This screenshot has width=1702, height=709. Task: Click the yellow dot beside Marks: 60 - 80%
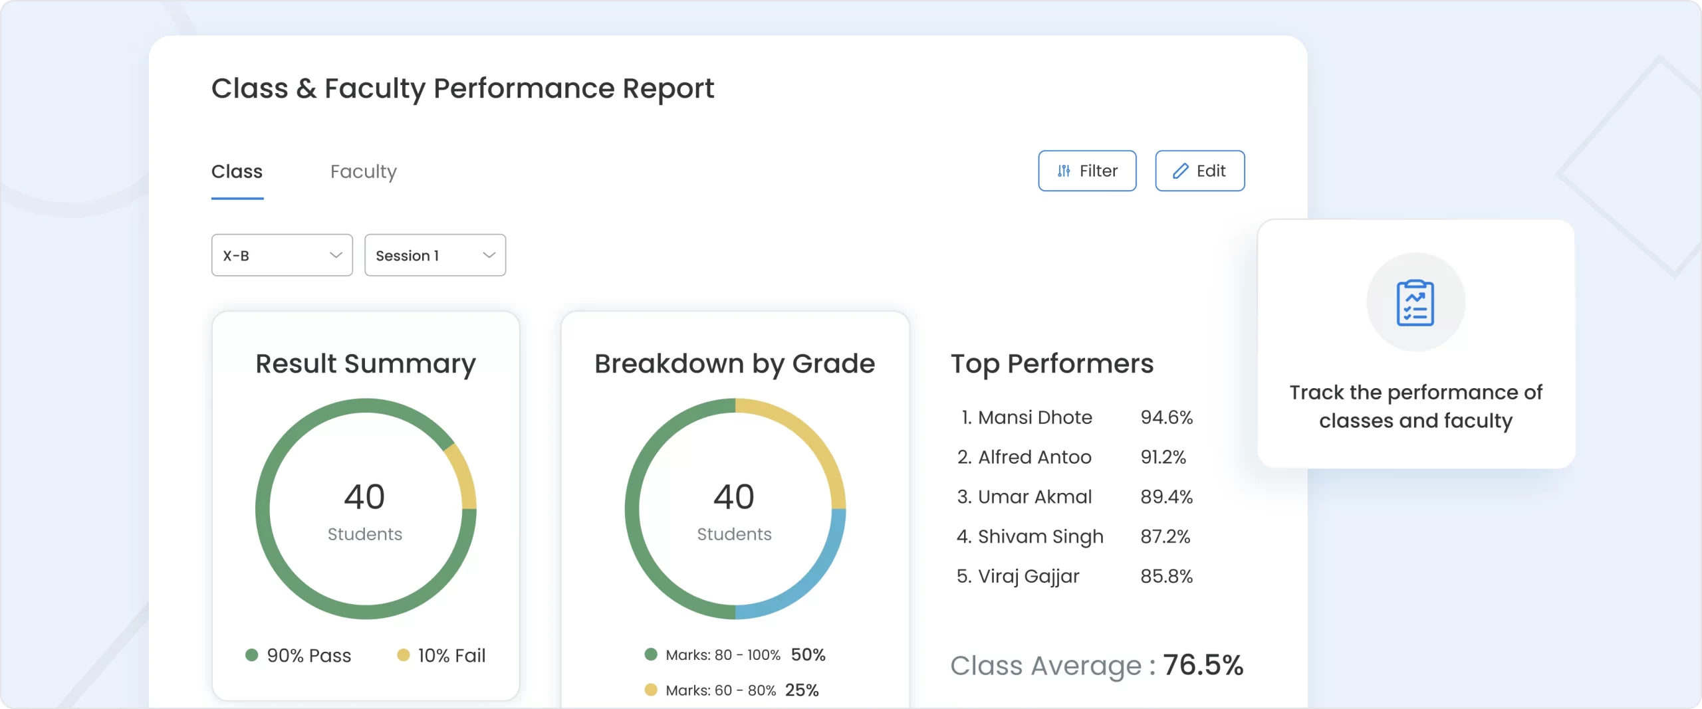(x=652, y=690)
